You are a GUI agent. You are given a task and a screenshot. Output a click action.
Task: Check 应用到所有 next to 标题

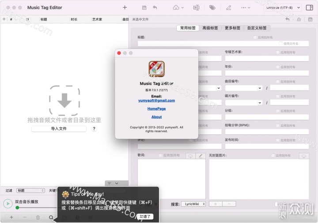tap(255, 37)
